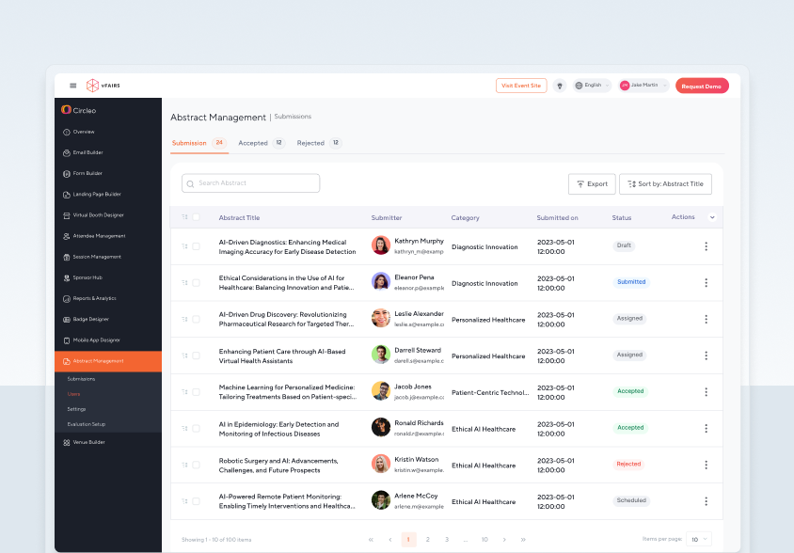Screen dimensions: 794x553
Task: Open the English language dropdown
Action: click(592, 86)
